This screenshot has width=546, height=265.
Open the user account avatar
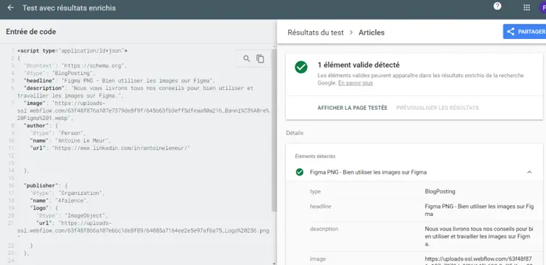pos(542,8)
